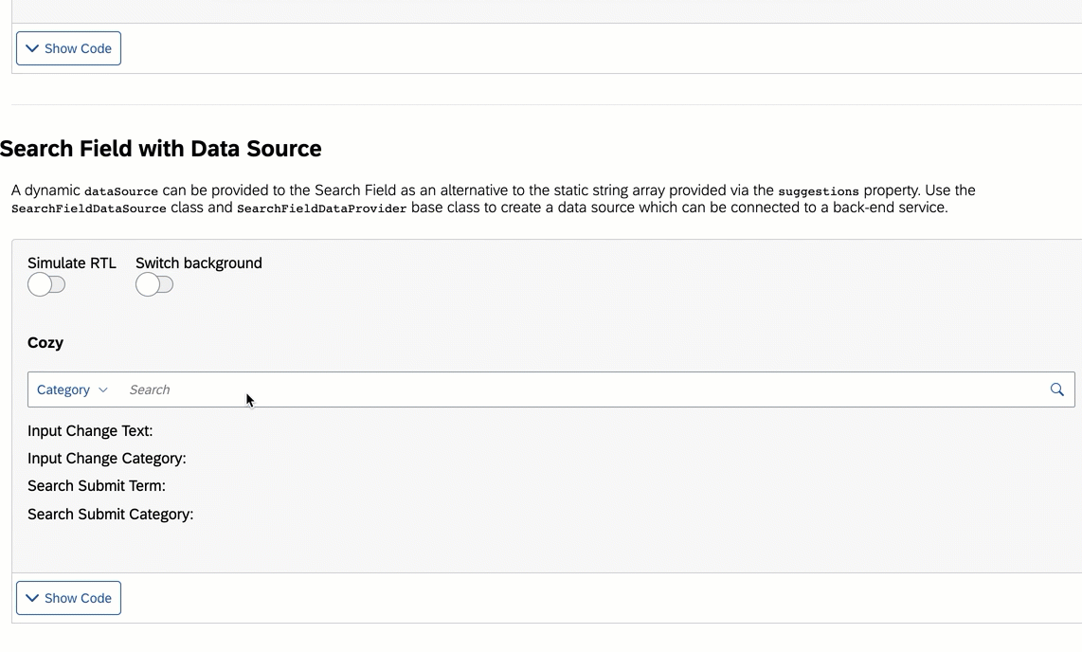Focus the Search text input field
1082x652 pixels.
tap(568, 389)
